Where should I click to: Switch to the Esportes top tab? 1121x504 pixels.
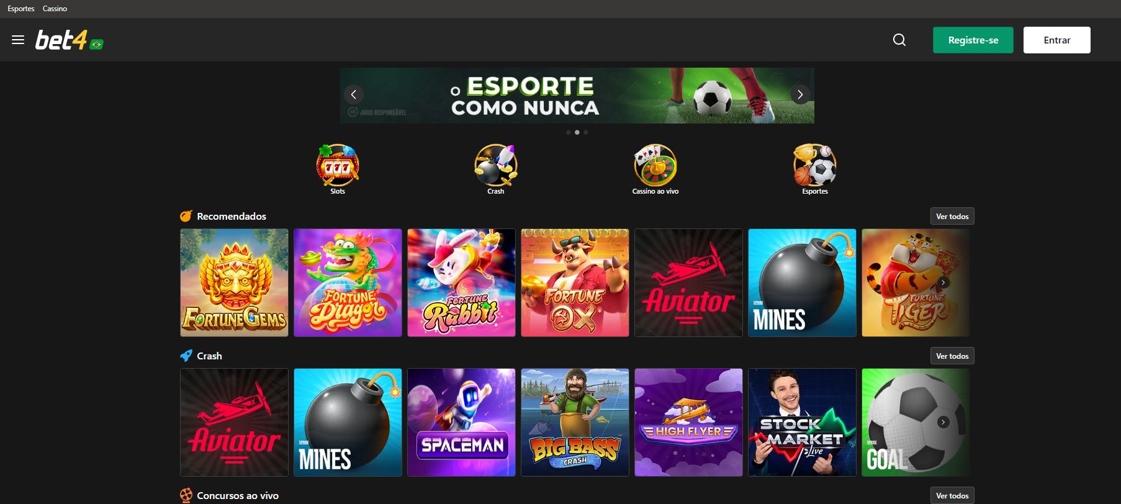tap(21, 9)
